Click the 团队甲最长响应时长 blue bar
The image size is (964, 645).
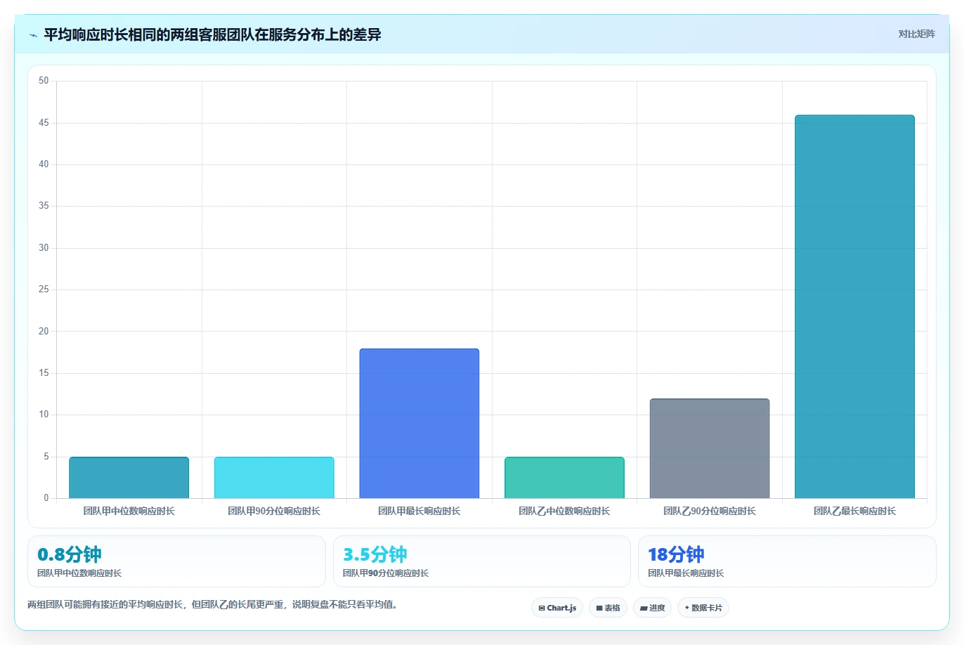[x=419, y=424]
